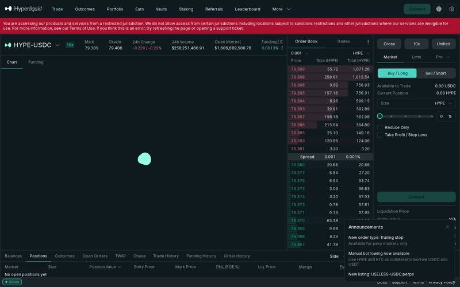Image resolution: width=460 pixels, height=287 pixels.
Task: Click the 10x badge beside HYPE-USDC
Action: click(x=70, y=45)
